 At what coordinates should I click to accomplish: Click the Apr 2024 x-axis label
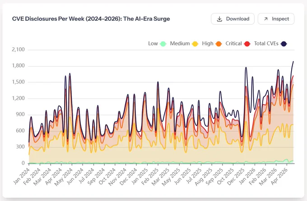click(x=54, y=176)
